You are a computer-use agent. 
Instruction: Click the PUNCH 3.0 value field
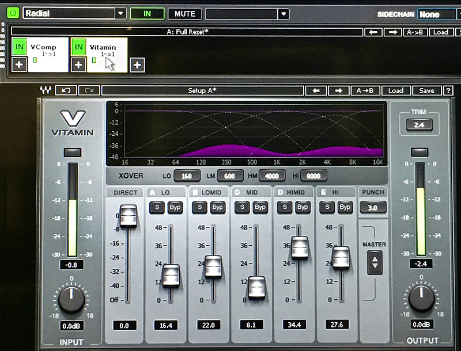point(373,208)
